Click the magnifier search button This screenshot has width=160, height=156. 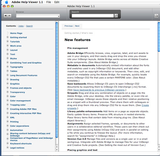[116, 16]
